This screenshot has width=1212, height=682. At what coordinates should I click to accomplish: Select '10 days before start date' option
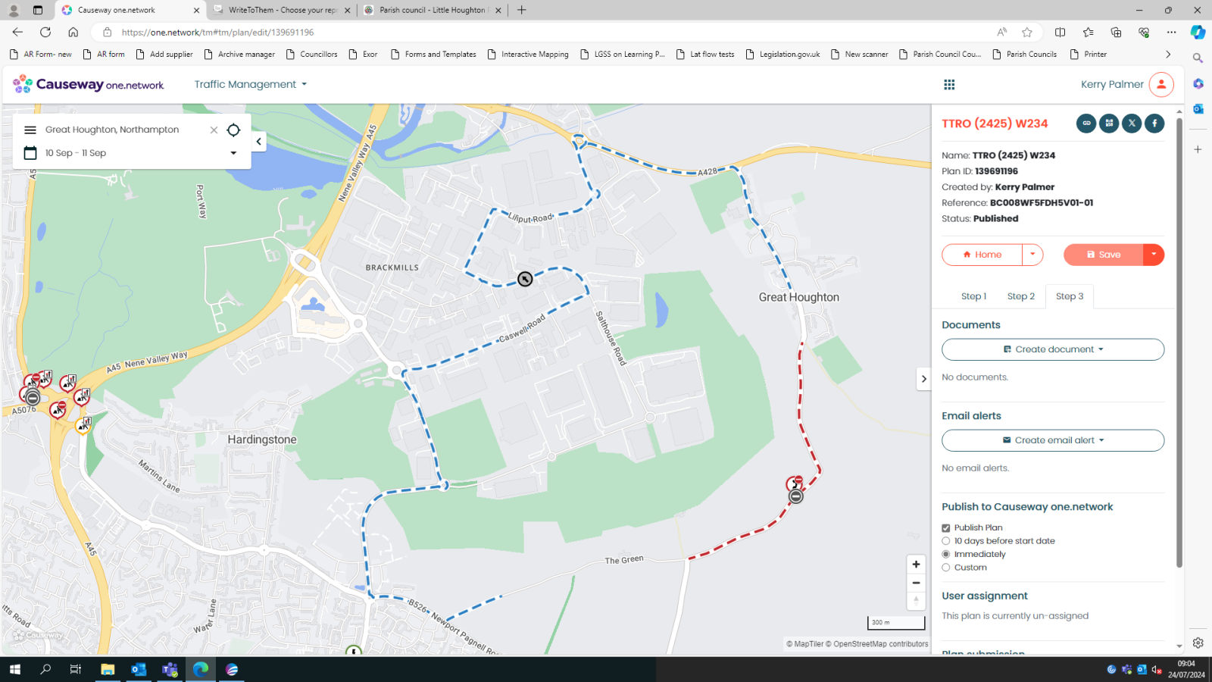(946, 541)
